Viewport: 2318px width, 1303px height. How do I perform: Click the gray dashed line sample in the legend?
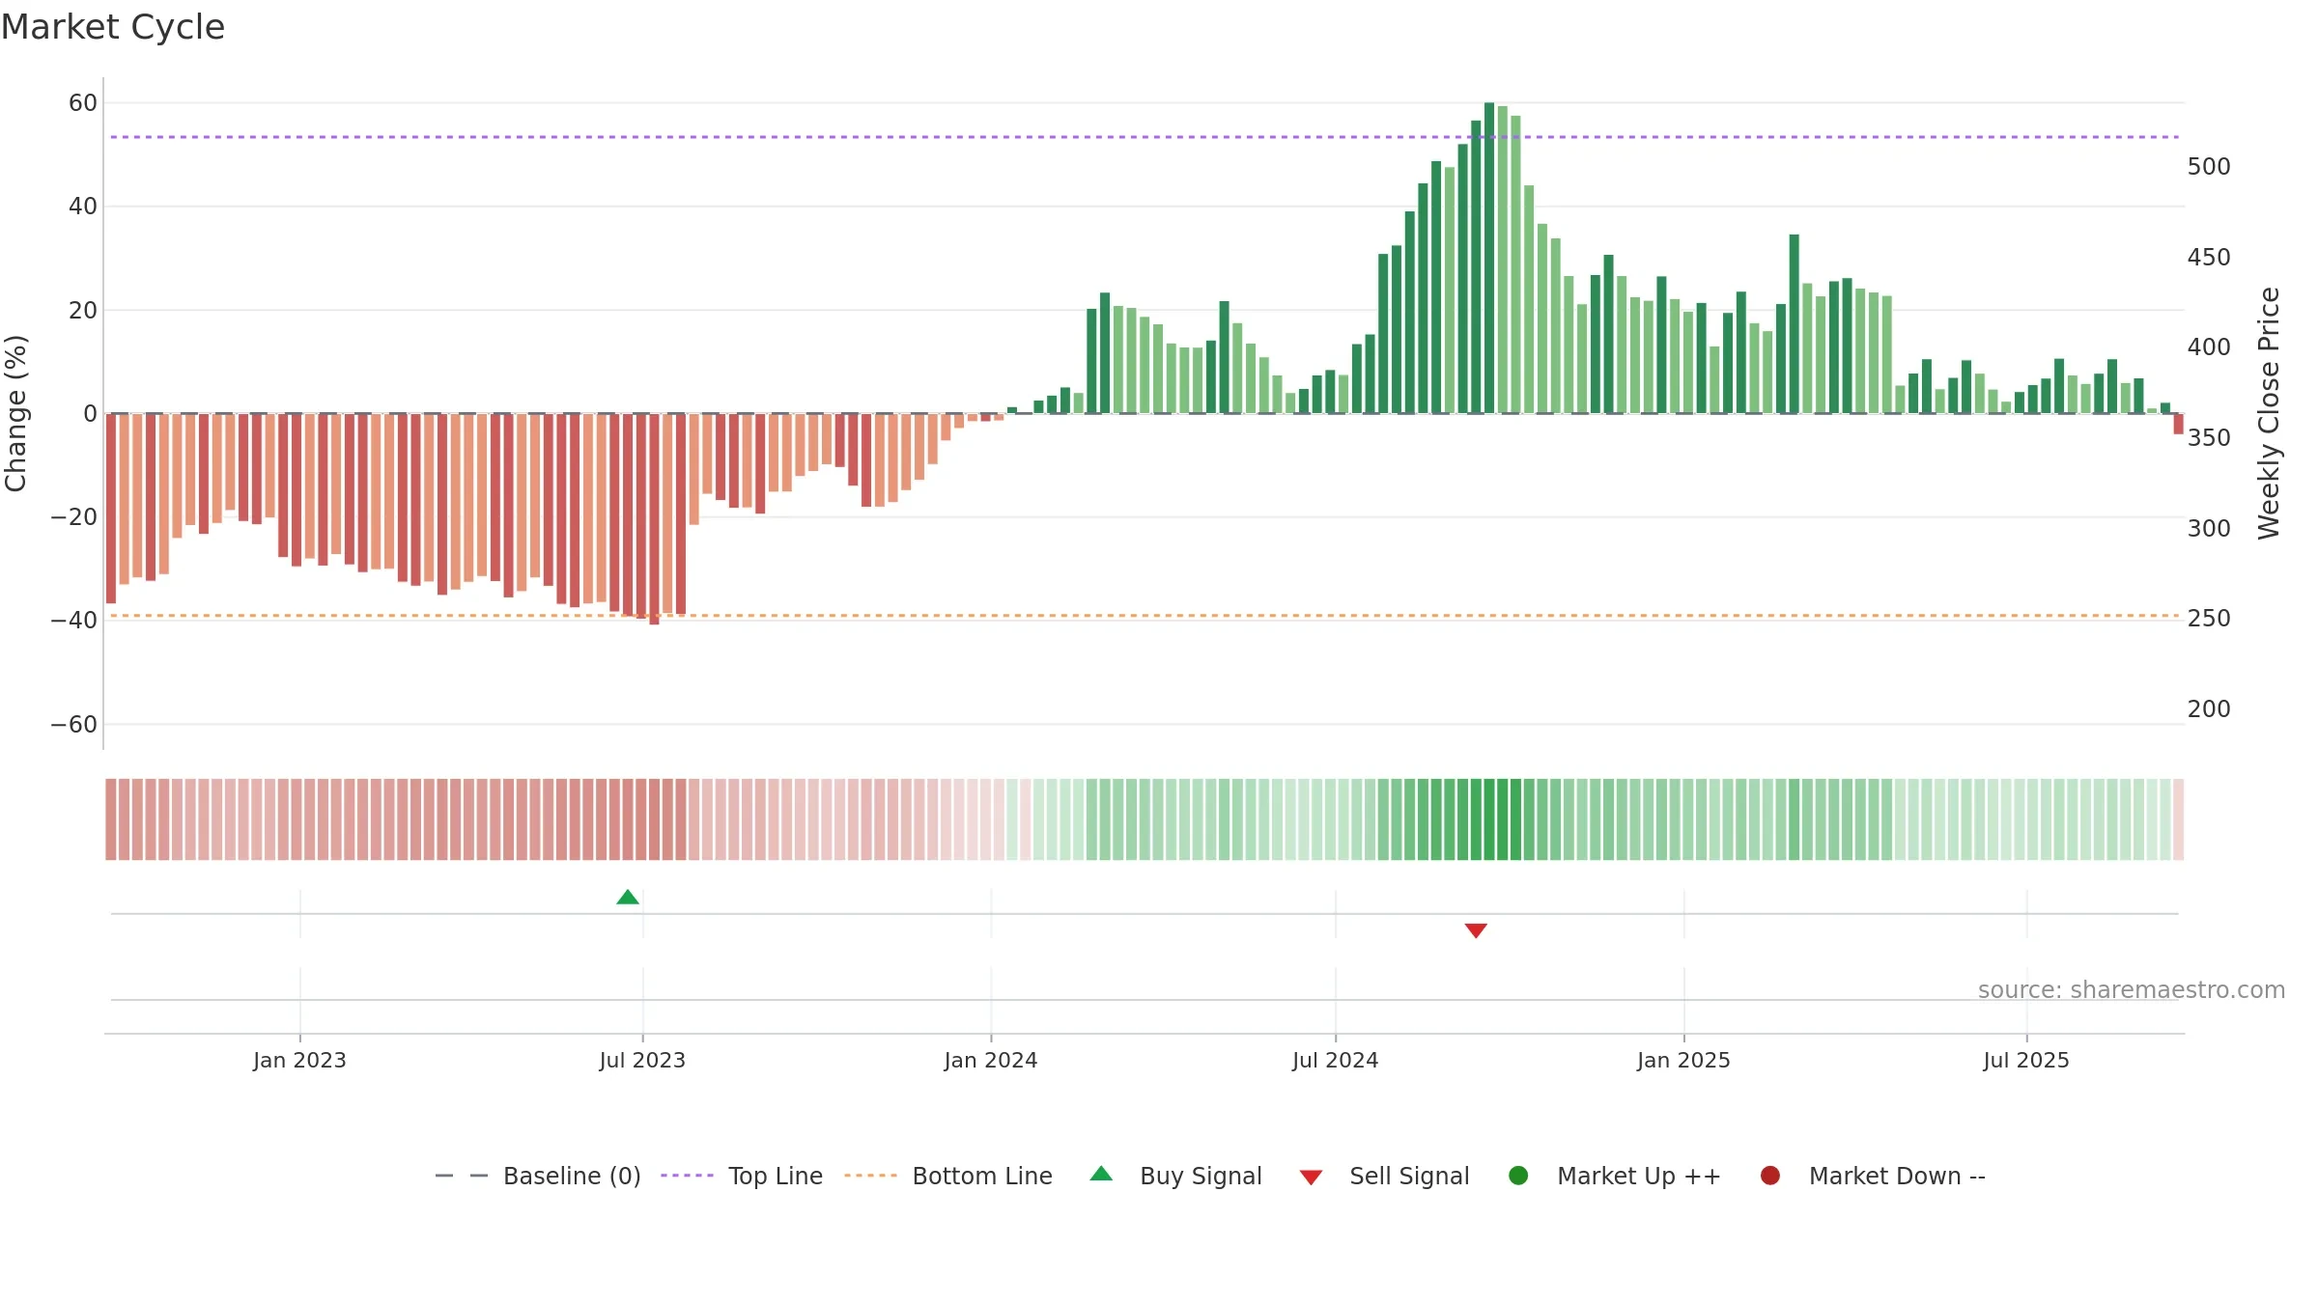462,1176
